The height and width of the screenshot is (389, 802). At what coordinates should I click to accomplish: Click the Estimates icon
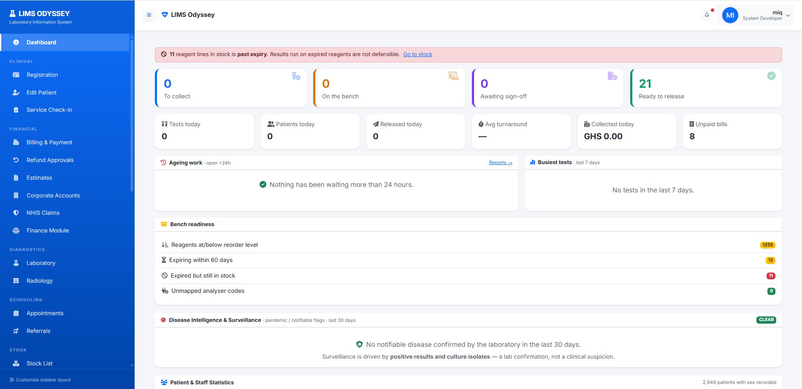(x=16, y=178)
